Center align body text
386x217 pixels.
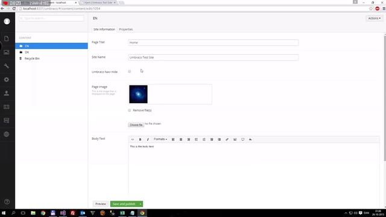[x=181, y=139]
